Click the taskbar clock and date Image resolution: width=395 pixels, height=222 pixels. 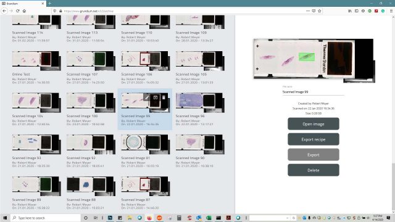[377, 218]
